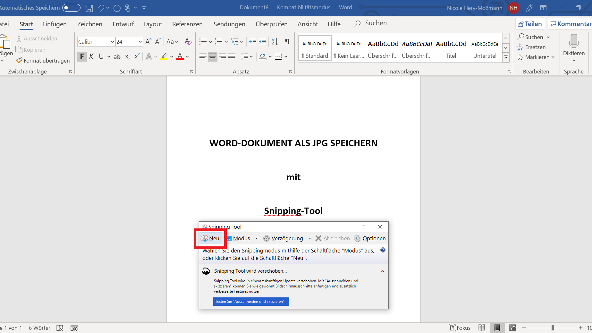Click the sort A-Z icon
The width and height of the screenshot is (592, 333).
(x=275, y=42)
